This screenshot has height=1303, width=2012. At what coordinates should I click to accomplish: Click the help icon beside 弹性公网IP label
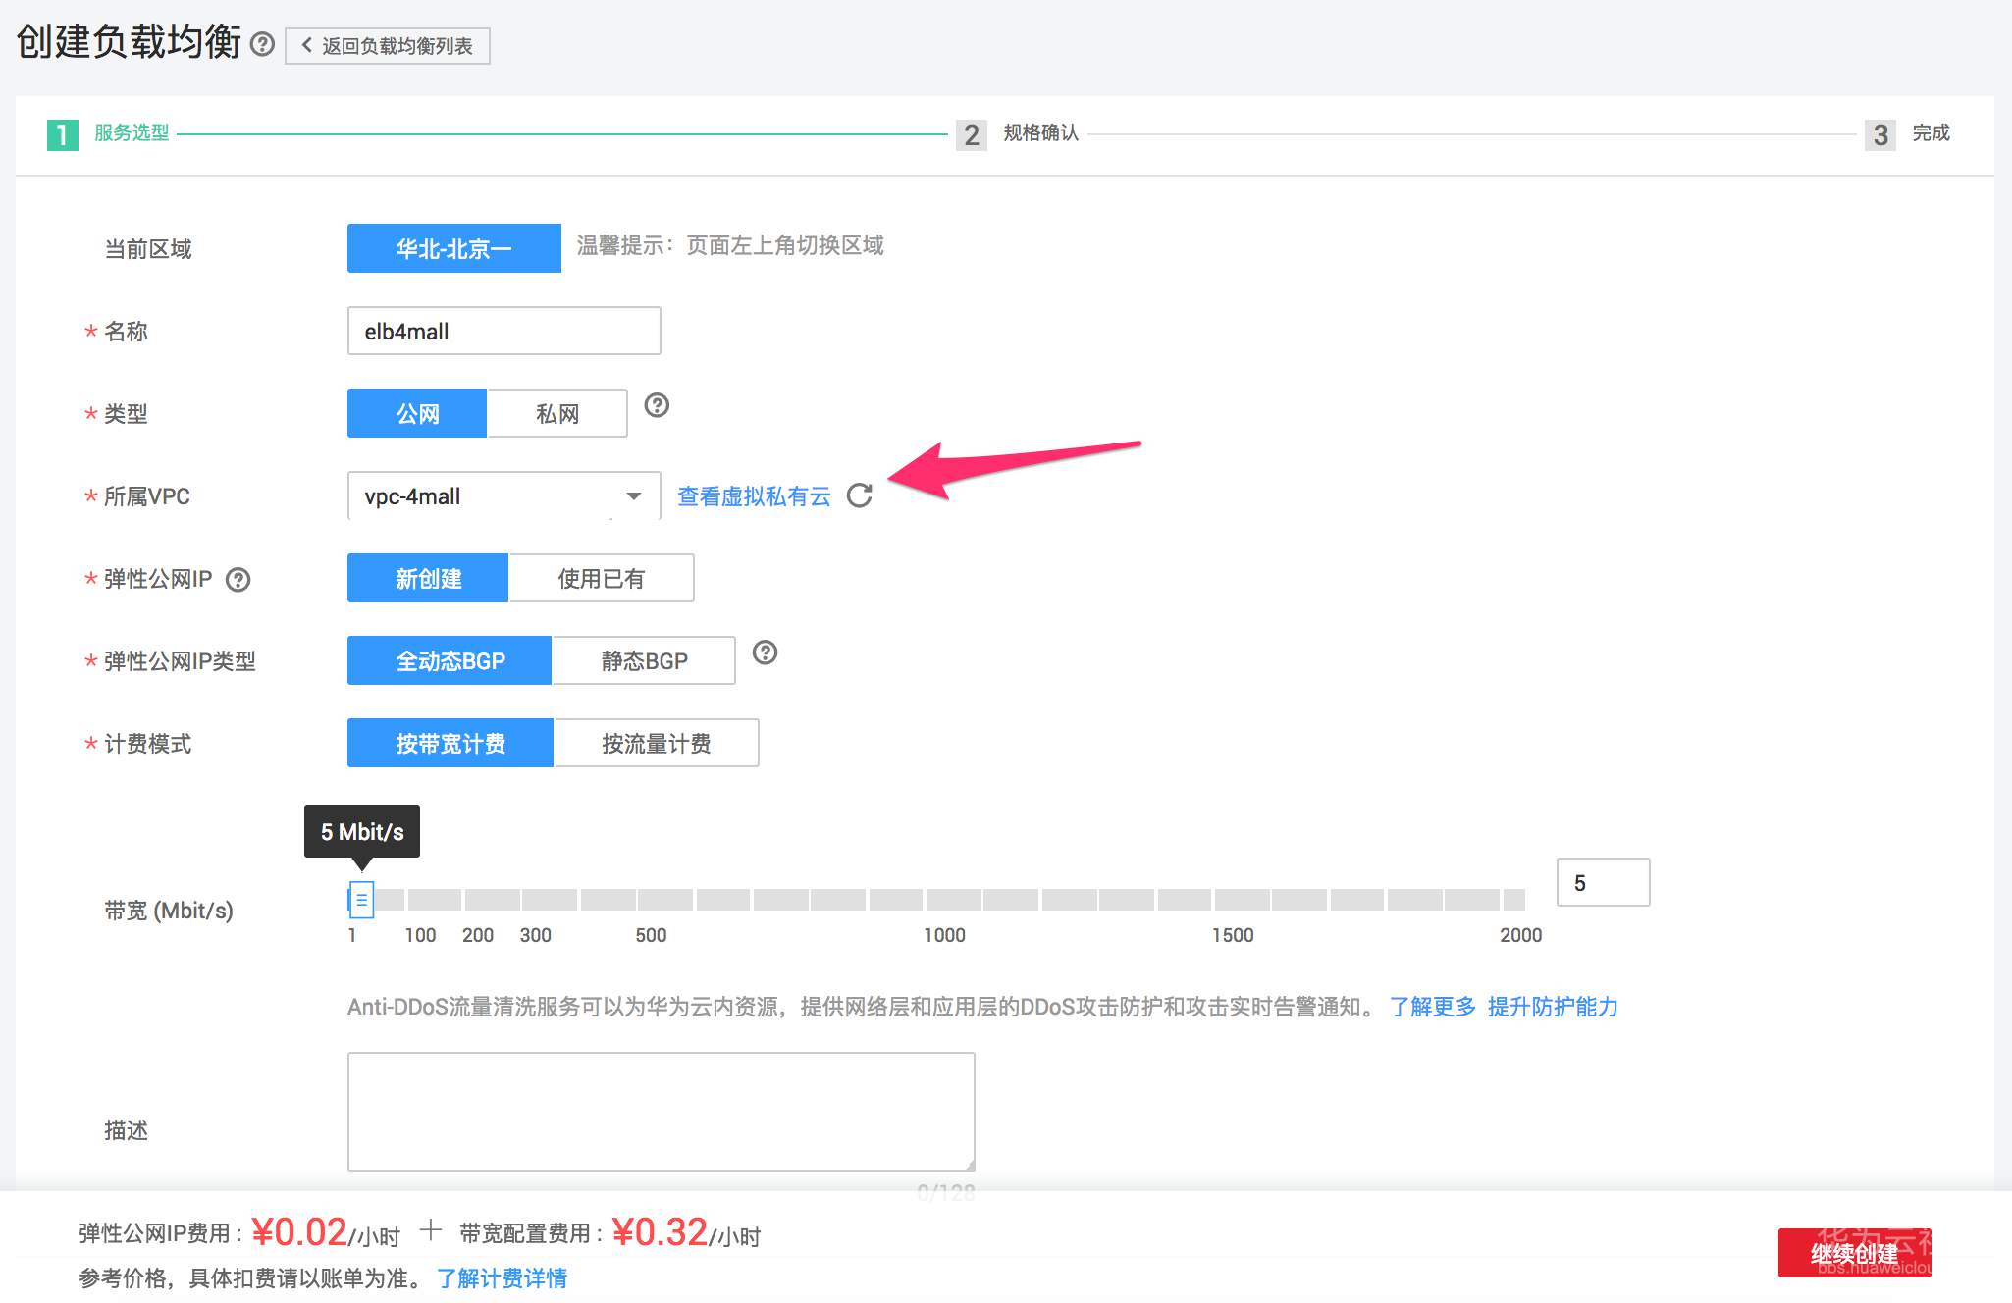(238, 579)
